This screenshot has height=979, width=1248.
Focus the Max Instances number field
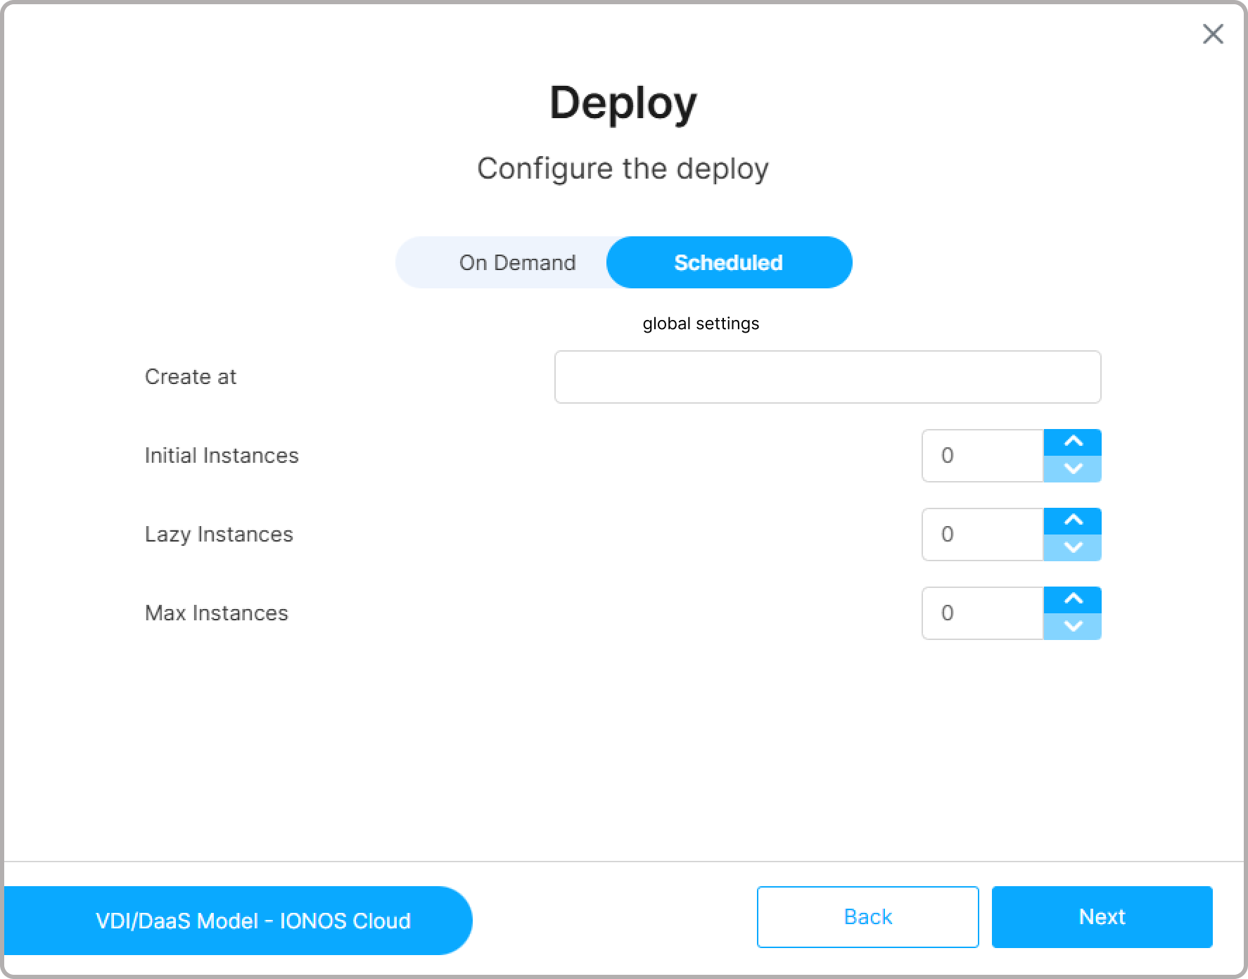tap(982, 613)
